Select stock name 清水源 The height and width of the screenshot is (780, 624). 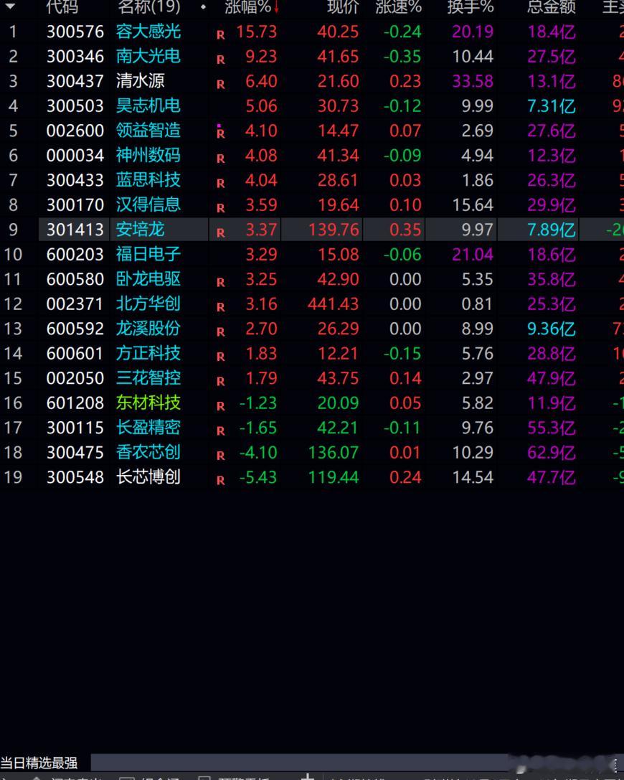tap(140, 80)
